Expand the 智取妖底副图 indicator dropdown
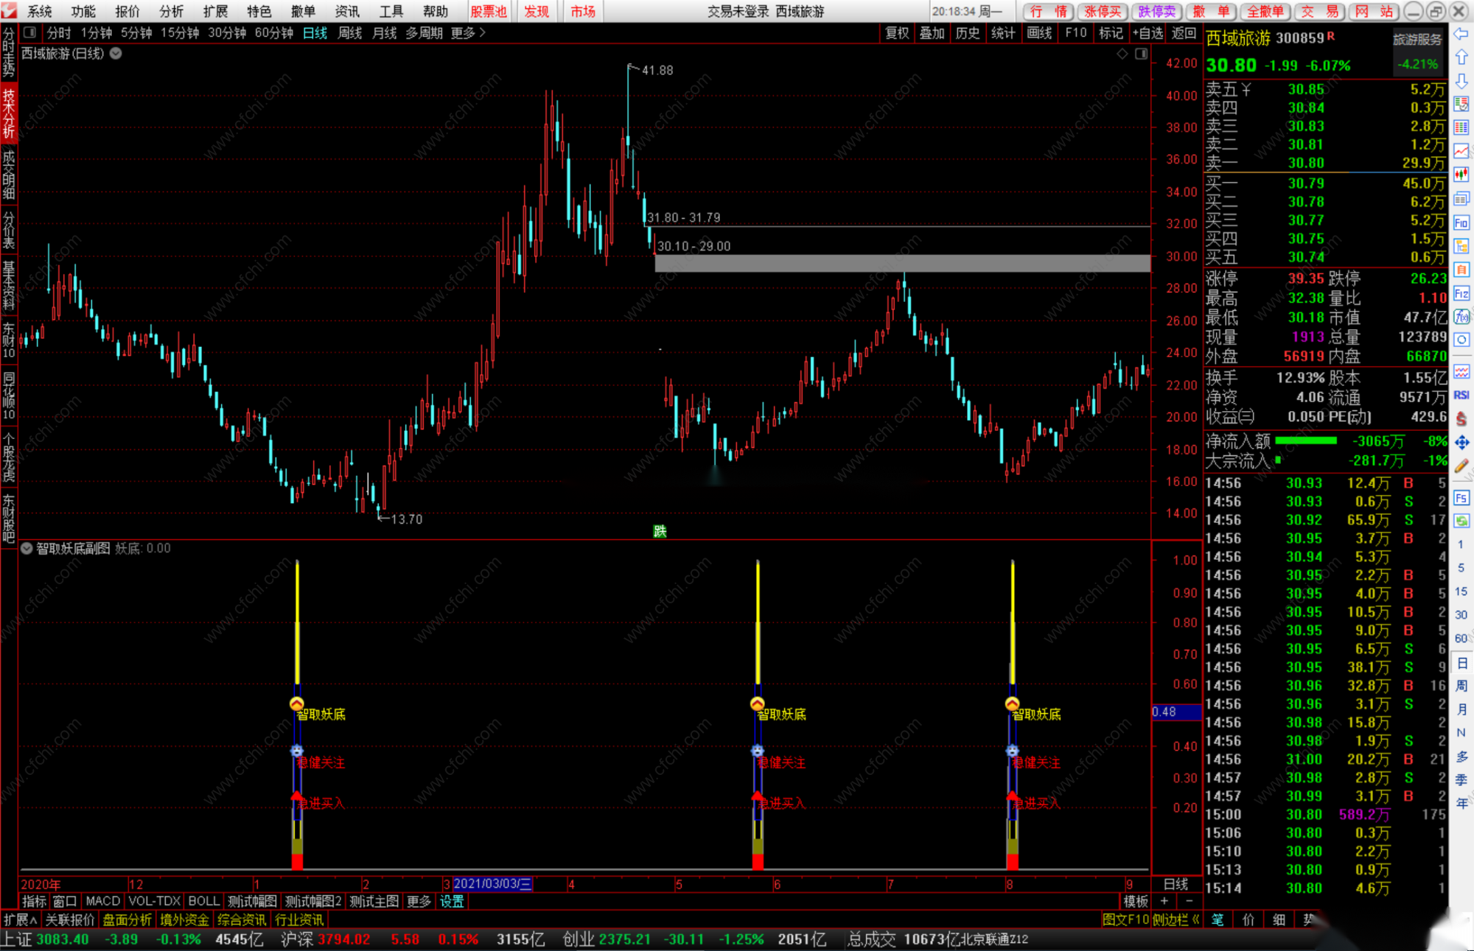This screenshot has height=951, width=1474. tap(27, 548)
